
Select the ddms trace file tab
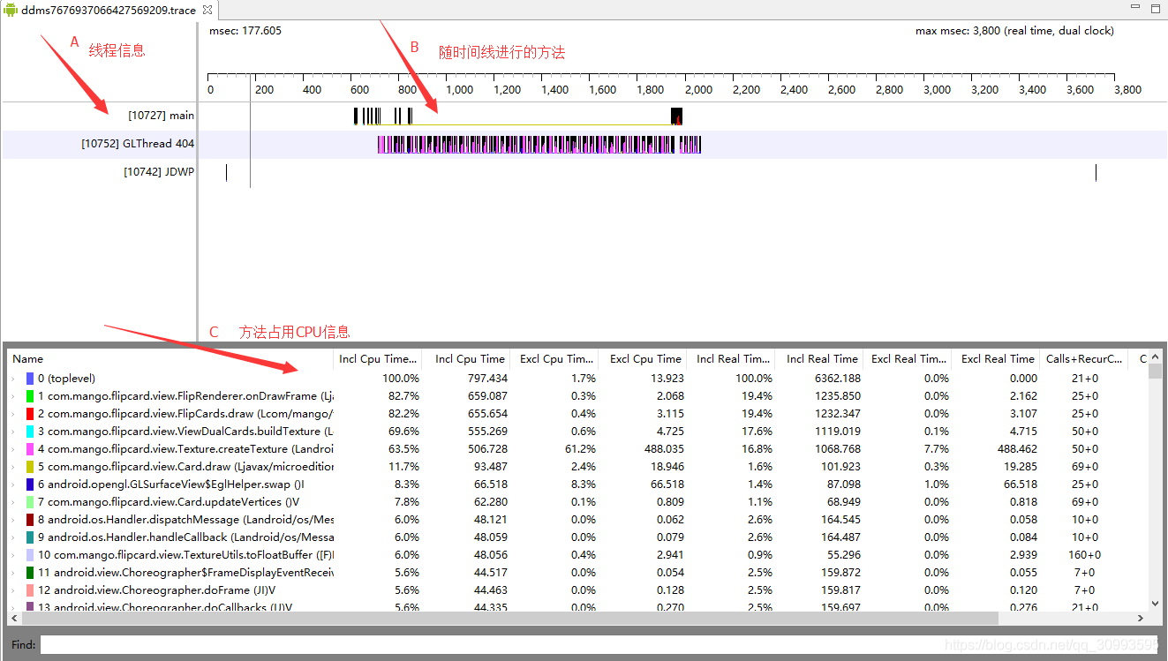108,10
